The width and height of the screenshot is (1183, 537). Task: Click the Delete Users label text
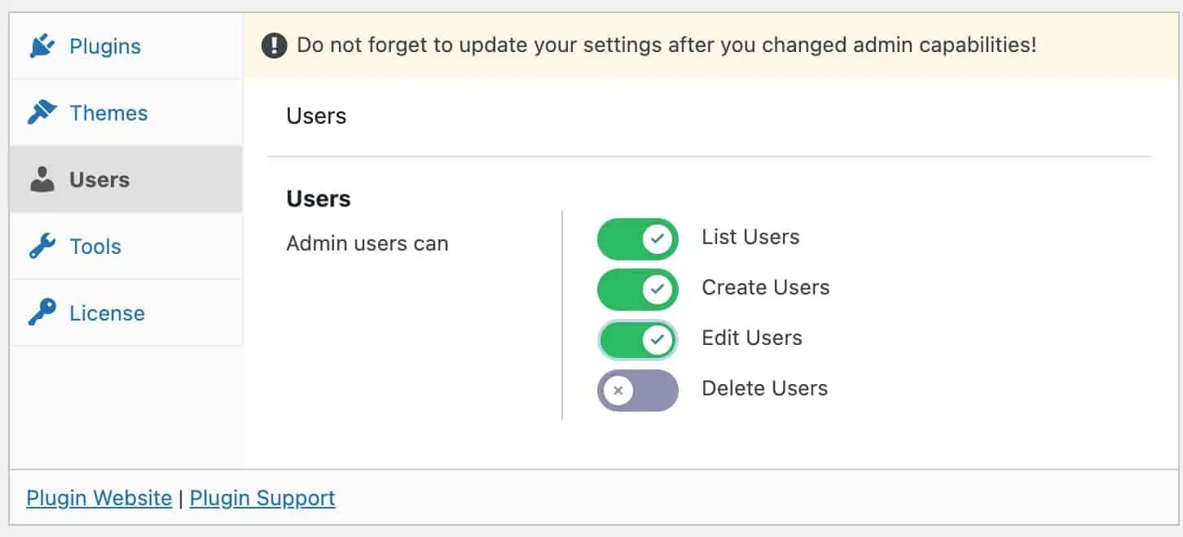click(x=764, y=389)
